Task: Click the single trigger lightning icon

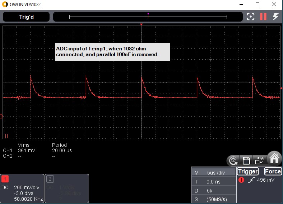Action: (275, 17)
